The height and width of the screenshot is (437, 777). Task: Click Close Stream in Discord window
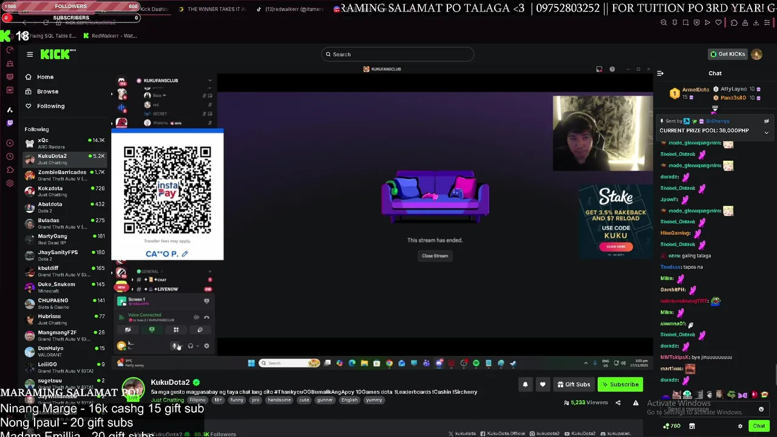click(435, 256)
